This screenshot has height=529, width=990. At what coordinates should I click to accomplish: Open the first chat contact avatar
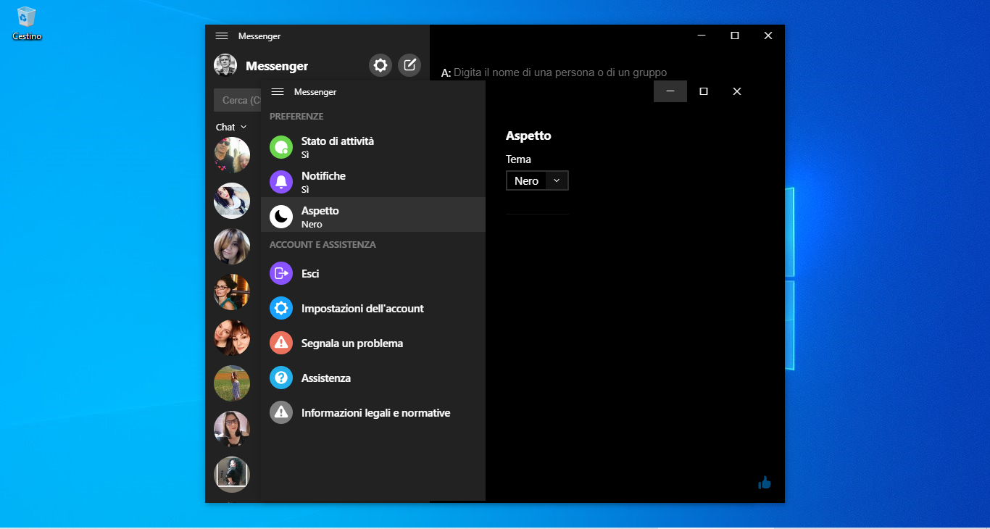click(x=232, y=155)
